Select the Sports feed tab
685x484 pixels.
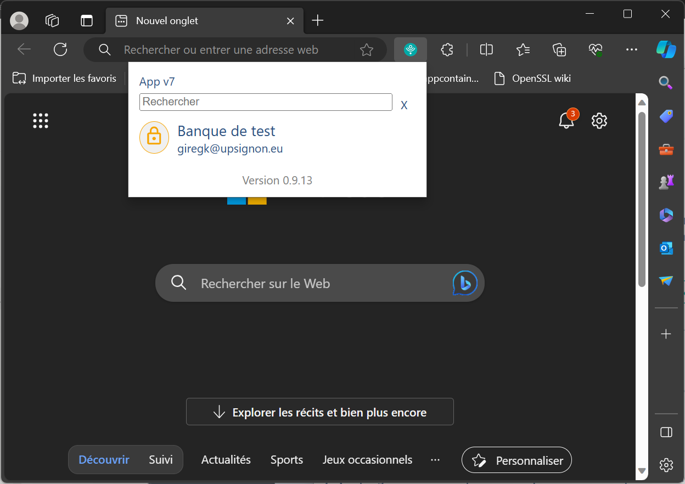(x=287, y=460)
